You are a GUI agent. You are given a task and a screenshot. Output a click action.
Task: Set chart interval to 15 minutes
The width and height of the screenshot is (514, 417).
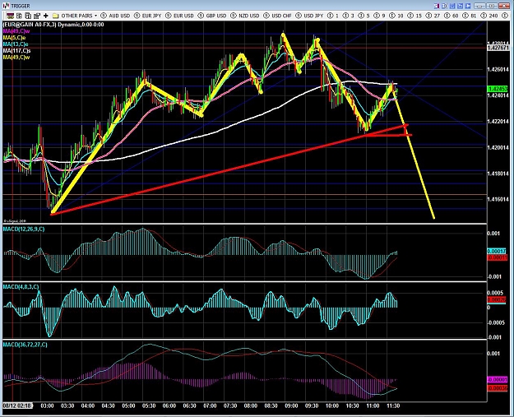click(x=414, y=16)
